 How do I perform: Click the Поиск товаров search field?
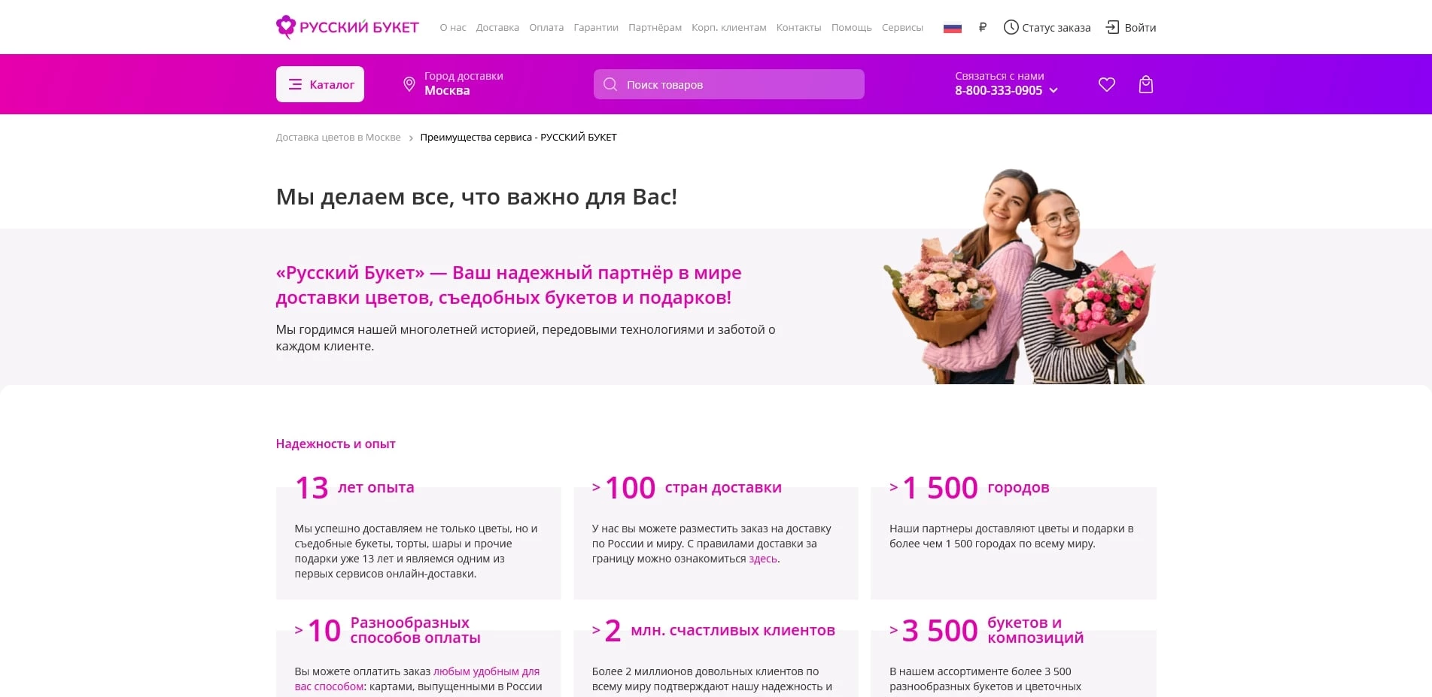point(728,84)
